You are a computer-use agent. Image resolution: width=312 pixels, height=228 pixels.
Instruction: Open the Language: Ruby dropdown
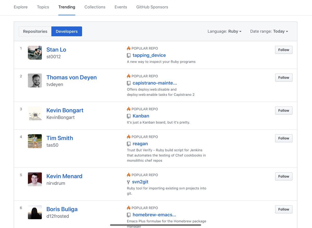(x=224, y=31)
